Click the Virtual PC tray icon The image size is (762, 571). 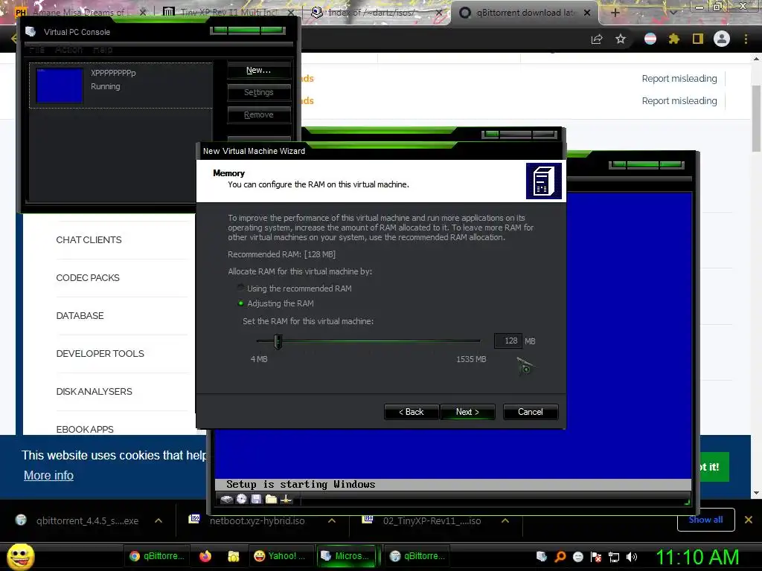click(x=542, y=556)
